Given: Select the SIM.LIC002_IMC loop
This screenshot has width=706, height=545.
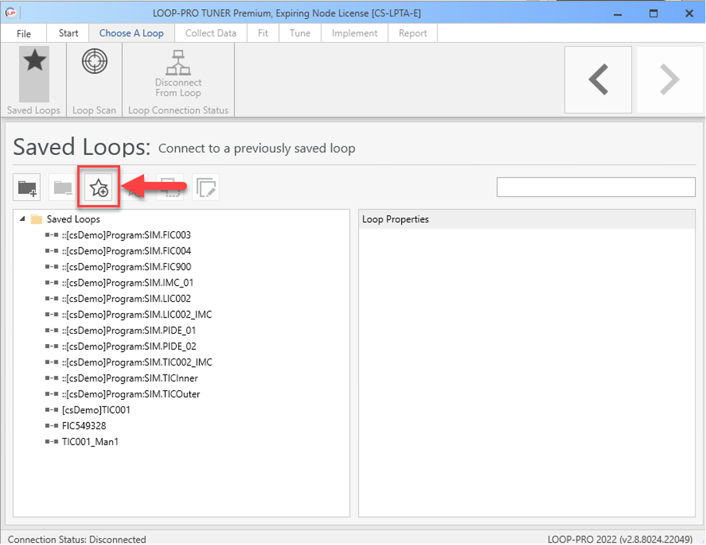Looking at the screenshot, I should pyautogui.click(x=138, y=315).
